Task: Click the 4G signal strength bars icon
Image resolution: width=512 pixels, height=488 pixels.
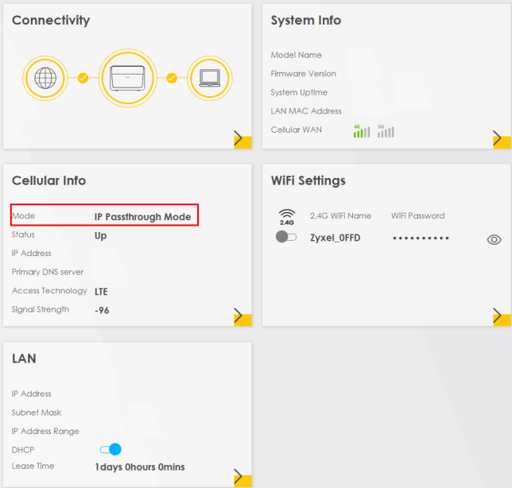Action: (362, 130)
